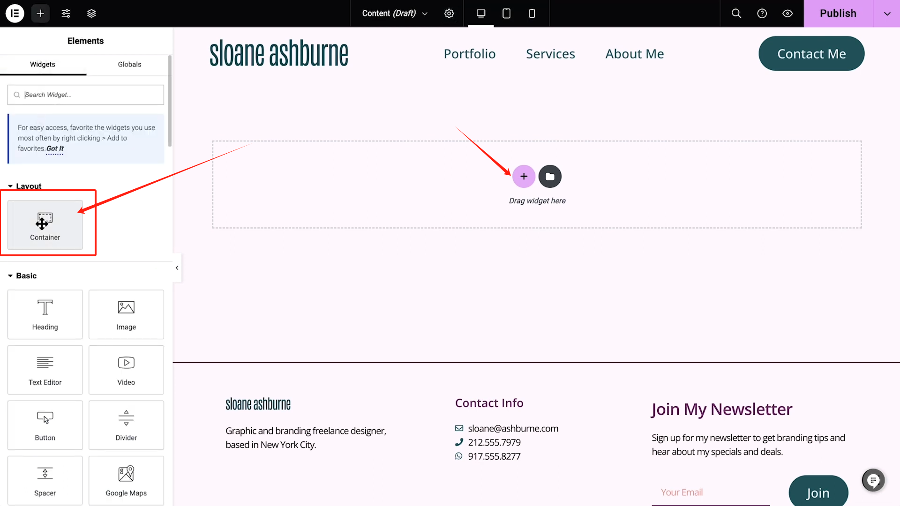Open Finder search magnifier icon
Screen dimensions: 900x506
(x=736, y=13)
